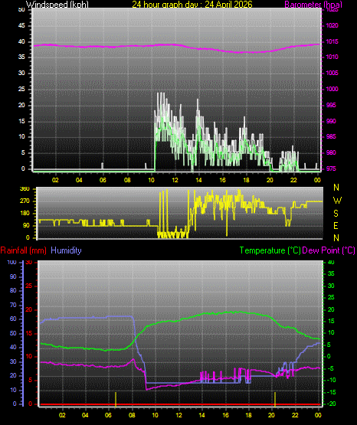Click the green -20 temperature axis value
Screen dimensions: 357x425
click(x=331, y=404)
